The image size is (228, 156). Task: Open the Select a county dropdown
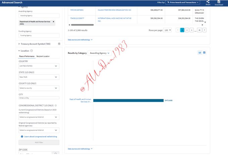[x=39, y=88]
